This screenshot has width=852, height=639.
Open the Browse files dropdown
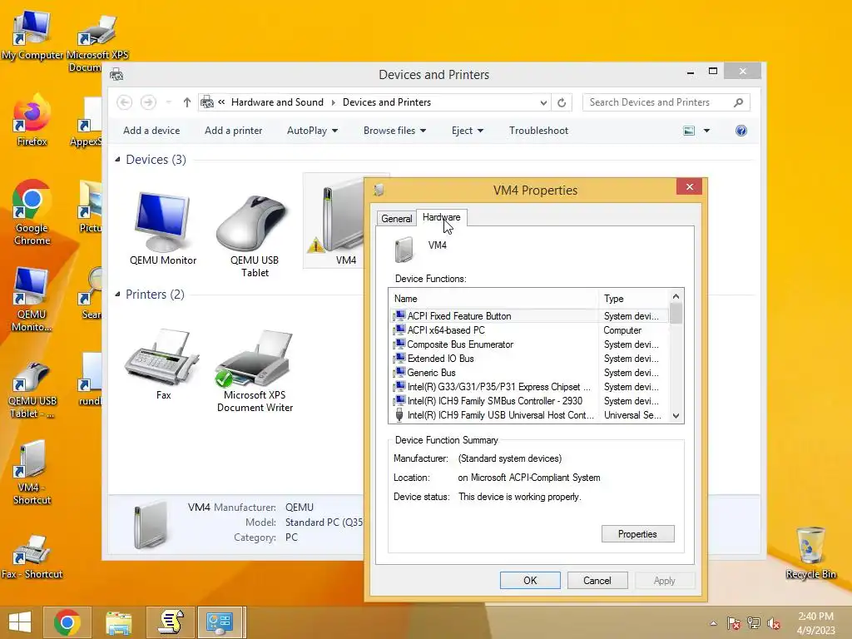[x=394, y=131]
